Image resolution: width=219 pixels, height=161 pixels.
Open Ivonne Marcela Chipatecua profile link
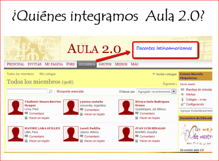coord(191,76)
